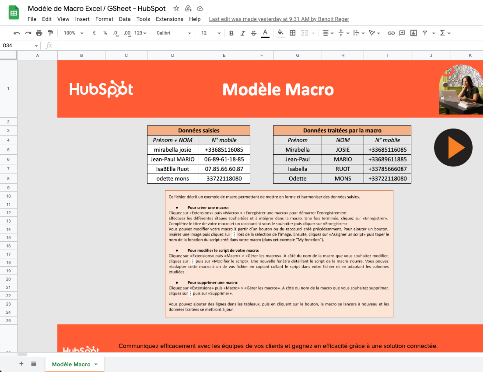
Task: Open the text rotation dropdown
Action: [x=374, y=33]
